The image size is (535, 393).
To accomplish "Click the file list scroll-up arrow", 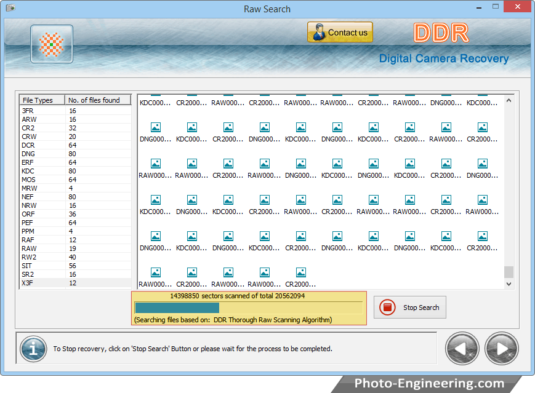I will 509,100.
